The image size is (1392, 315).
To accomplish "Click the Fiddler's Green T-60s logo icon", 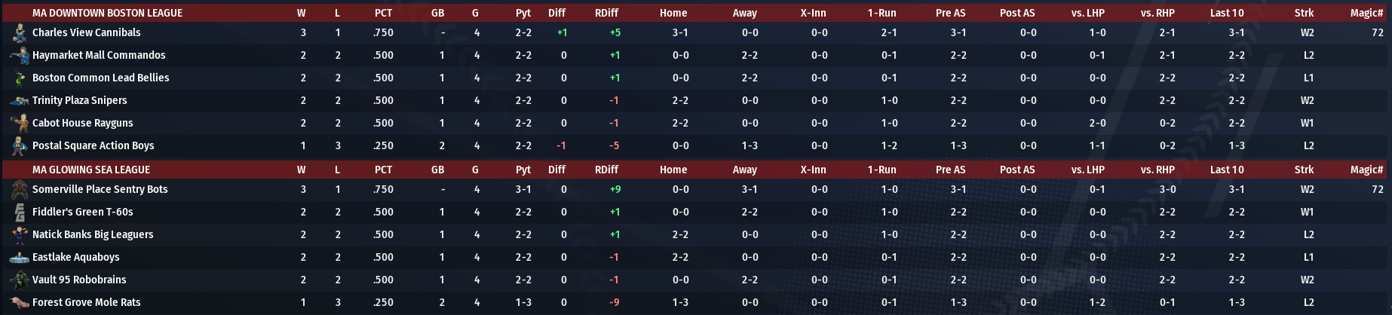I will 20,213.
